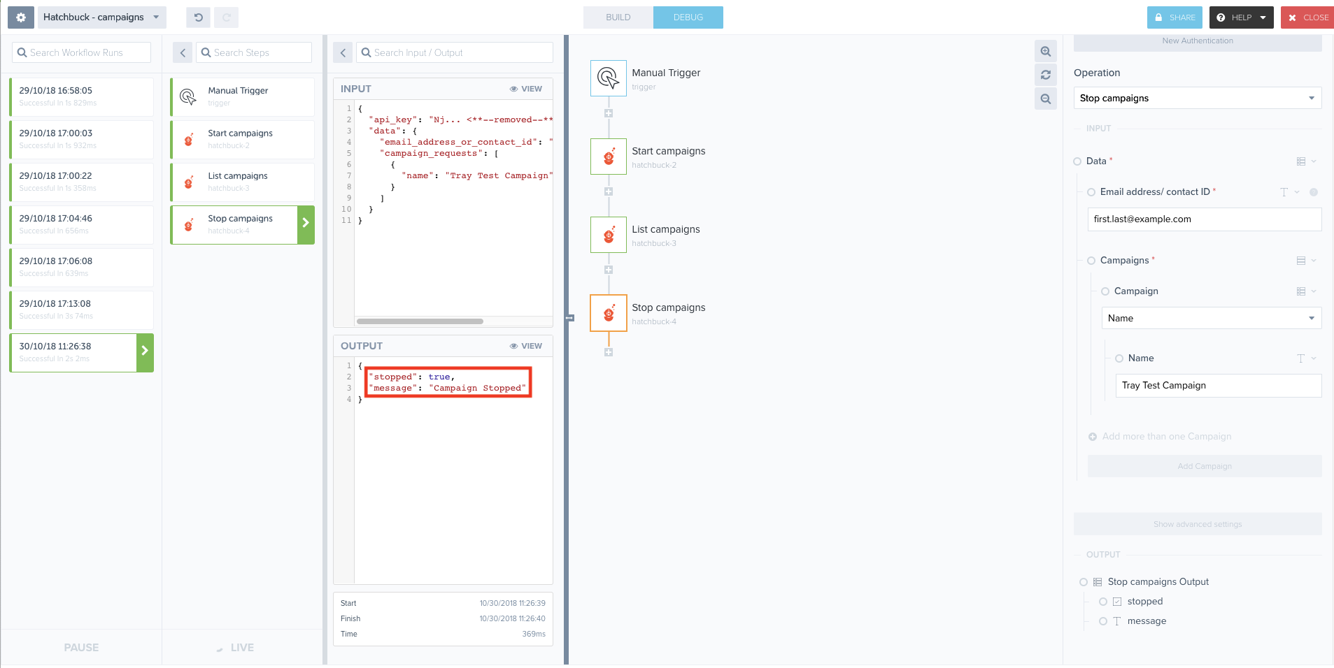Click the undo arrow icon

199,17
